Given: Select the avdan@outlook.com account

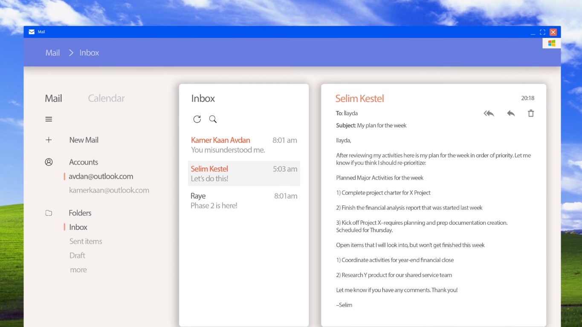Looking at the screenshot, I should coord(101,177).
